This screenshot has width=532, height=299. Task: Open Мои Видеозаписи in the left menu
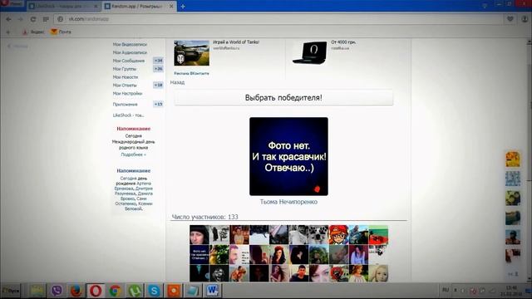click(x=130, y=44)
